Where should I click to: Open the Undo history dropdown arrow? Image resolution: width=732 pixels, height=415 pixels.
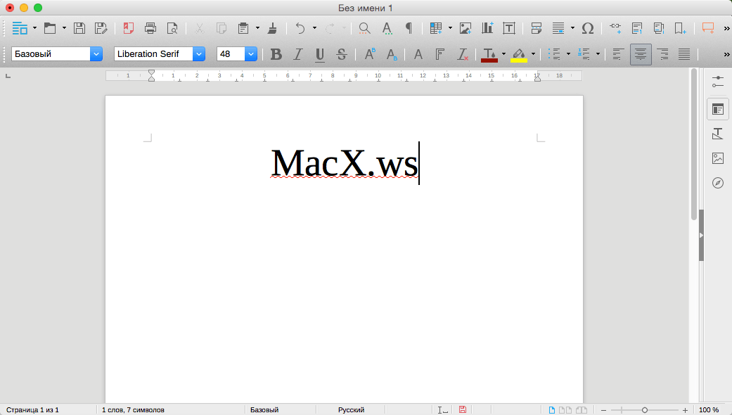click(314, 28)
